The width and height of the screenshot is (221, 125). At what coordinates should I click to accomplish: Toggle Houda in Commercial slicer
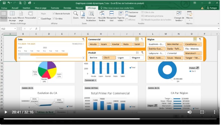click(93, 44)
